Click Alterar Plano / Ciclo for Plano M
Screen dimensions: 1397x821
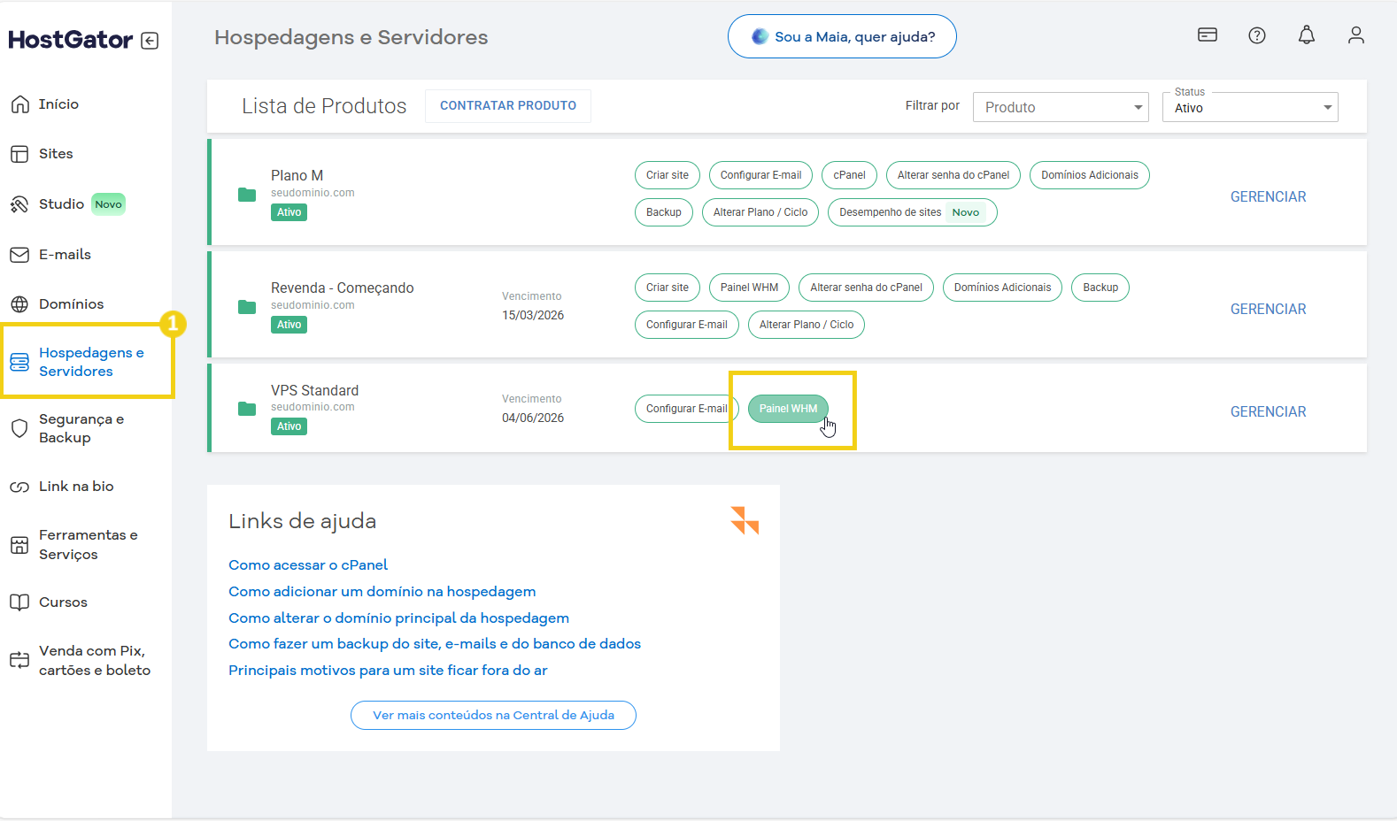[760, 212]
